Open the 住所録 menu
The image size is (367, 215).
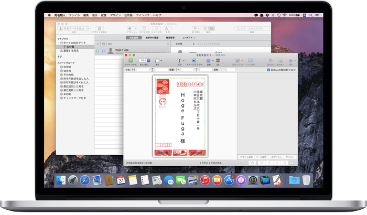[x=128, y=15]
